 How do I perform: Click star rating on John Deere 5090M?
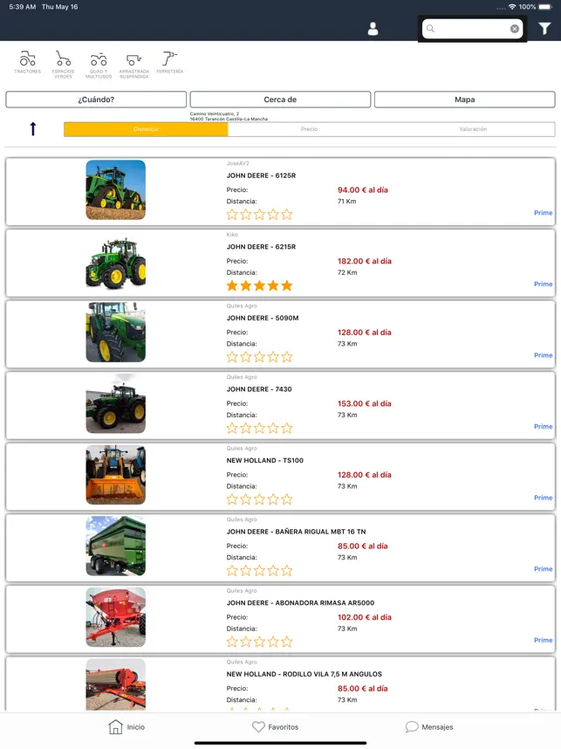click(x=259, y=357)
